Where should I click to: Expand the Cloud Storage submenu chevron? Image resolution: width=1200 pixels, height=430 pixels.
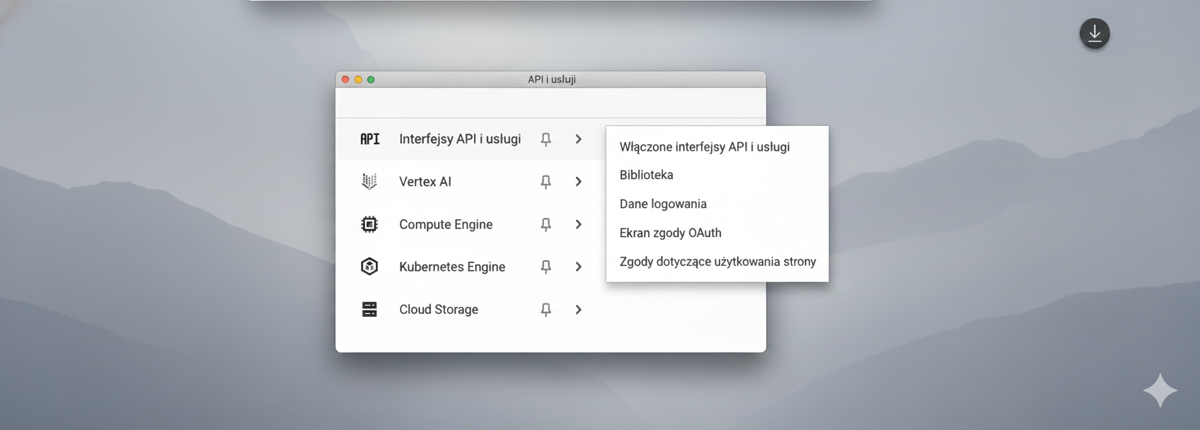[578, 309]
